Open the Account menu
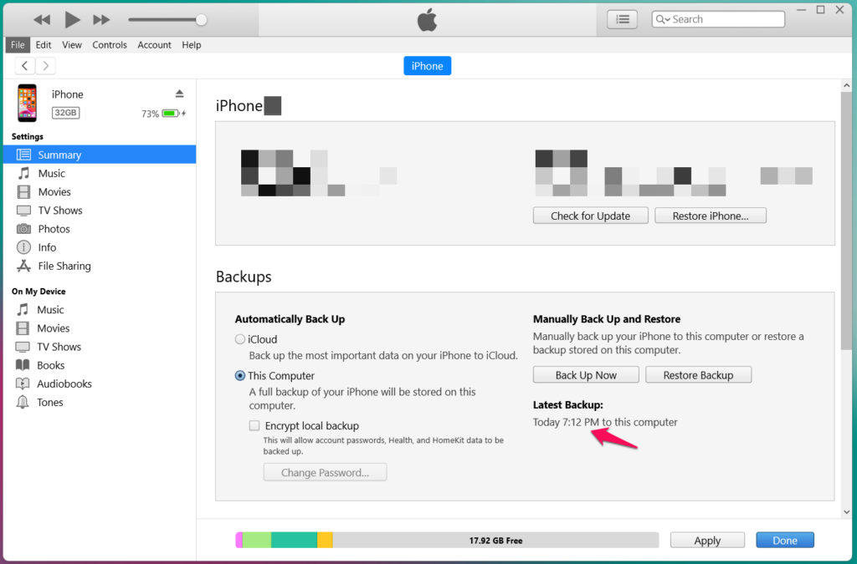The width and height of the screenshot is (857, 564). click(154, 45)
